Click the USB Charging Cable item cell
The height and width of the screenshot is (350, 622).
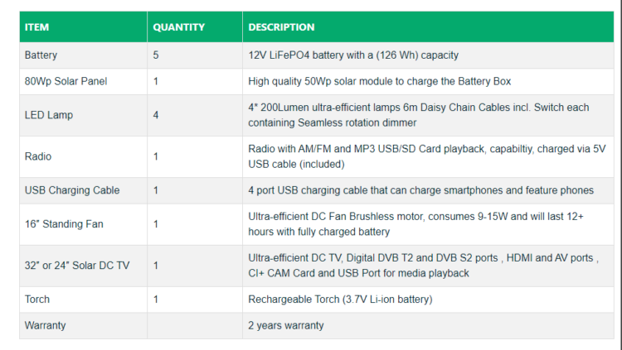[72, 190]
